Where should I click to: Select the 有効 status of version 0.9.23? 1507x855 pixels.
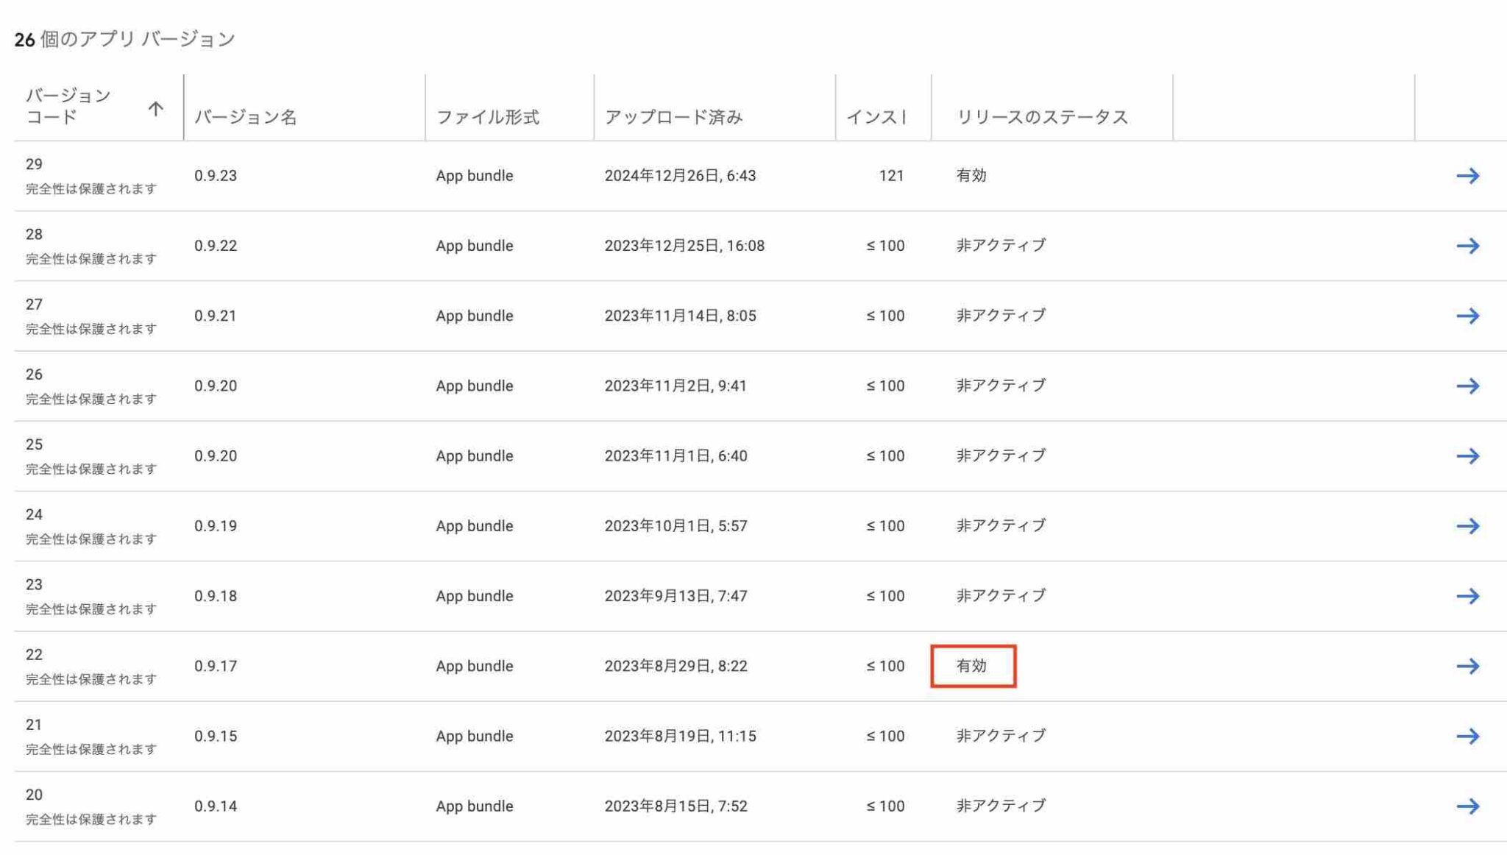tap(971, 176)
